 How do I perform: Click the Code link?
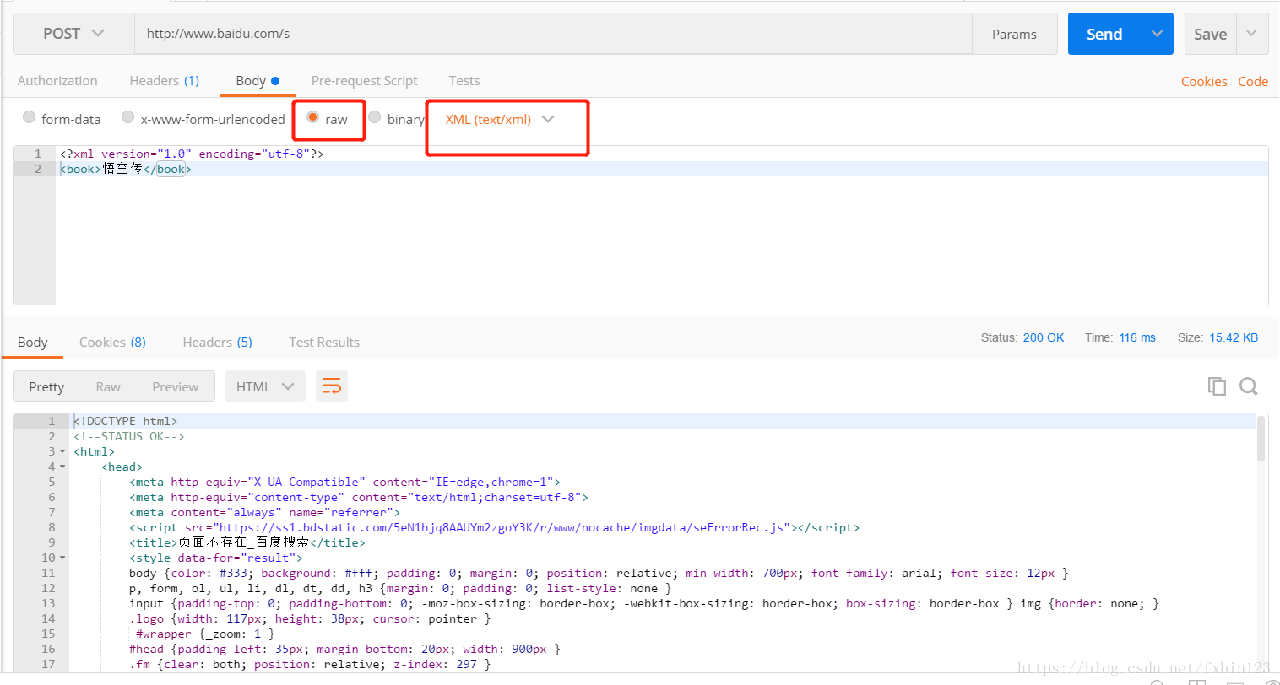[1253, 82]
